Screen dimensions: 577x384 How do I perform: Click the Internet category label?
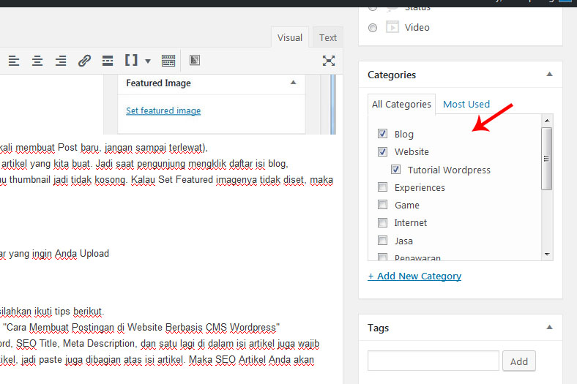coord(410,222)
